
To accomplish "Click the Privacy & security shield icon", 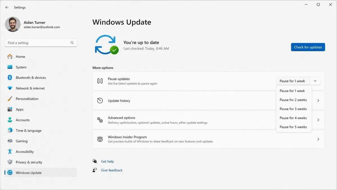I will point(10,162).
